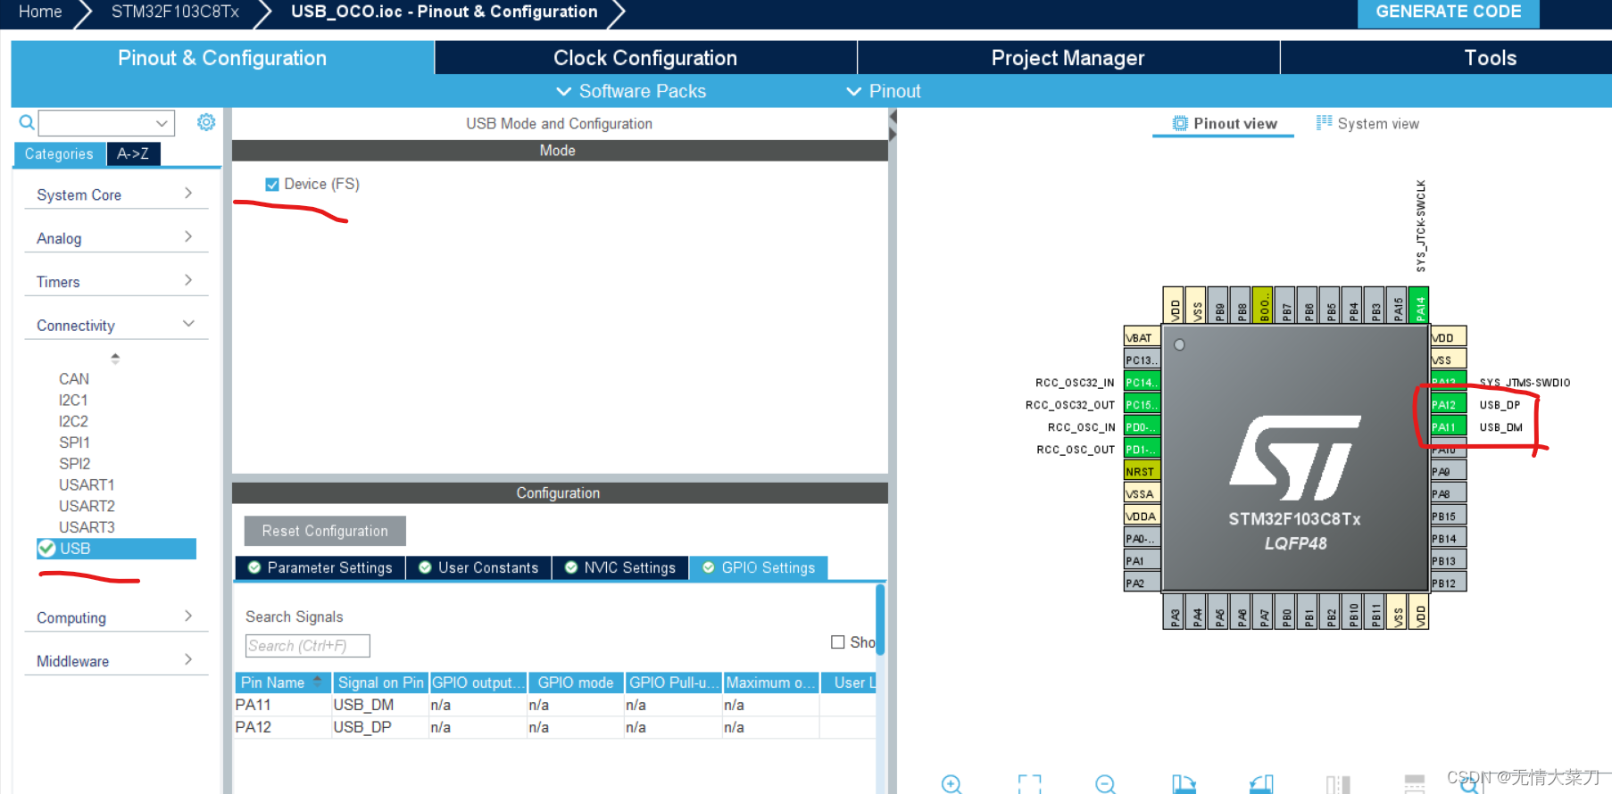This screenshot has height=794, width=1612.
Task: Click the STM32F103C8Tx breadcrumb
Action: 175,12
